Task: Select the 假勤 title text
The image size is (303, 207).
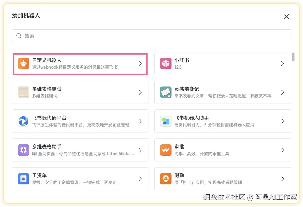Action: (179, 175)
